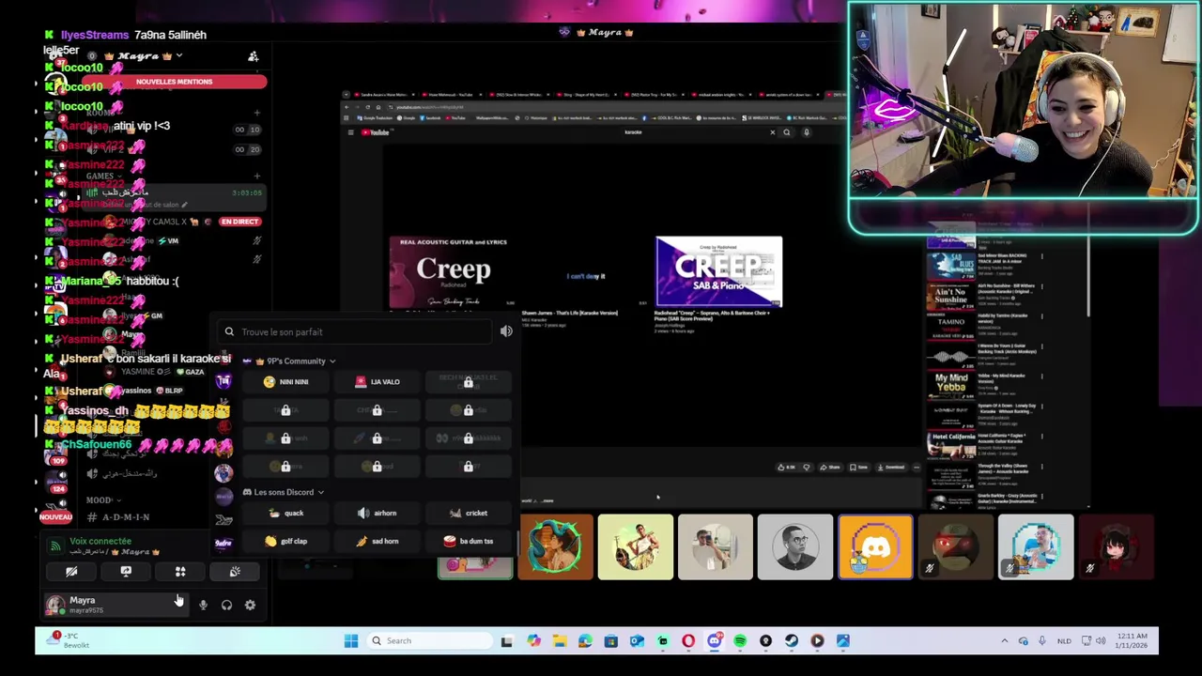This screenshot has width=1202, height=676.
Task: Click the NOUVEAU unread indicator
Action: coord(55,517)
